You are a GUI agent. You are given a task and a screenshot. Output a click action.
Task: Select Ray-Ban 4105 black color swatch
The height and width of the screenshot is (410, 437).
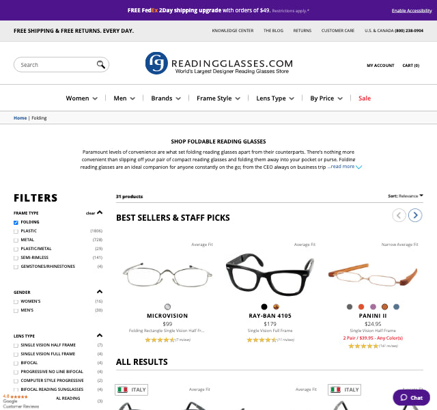[264, 307]
